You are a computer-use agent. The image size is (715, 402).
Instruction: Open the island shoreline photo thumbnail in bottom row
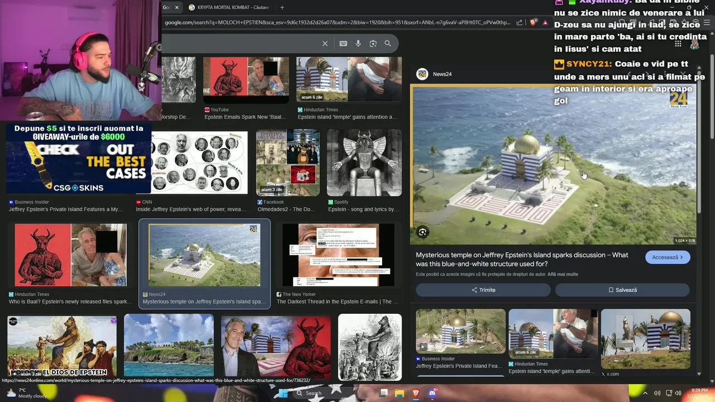click(169, 346)
